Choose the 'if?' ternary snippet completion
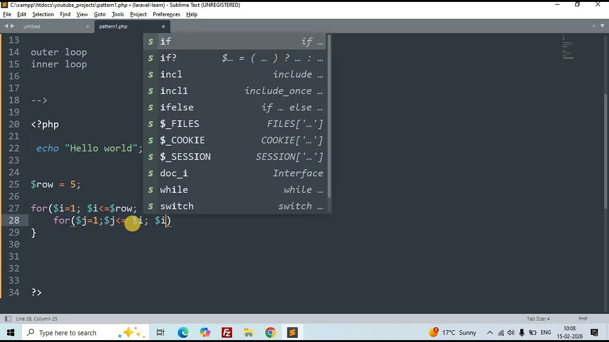 [236, 58]
